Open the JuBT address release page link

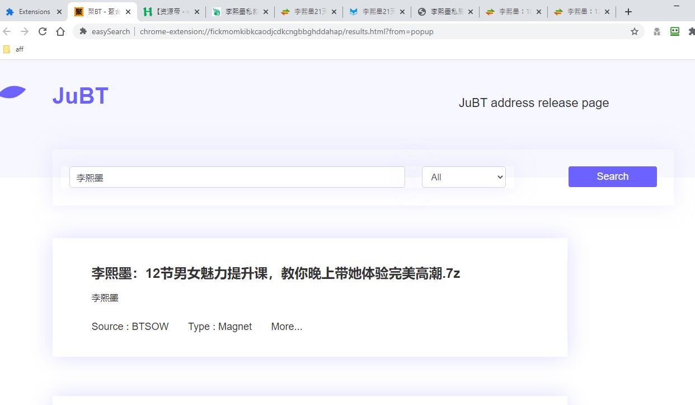[x=533, y=103]
